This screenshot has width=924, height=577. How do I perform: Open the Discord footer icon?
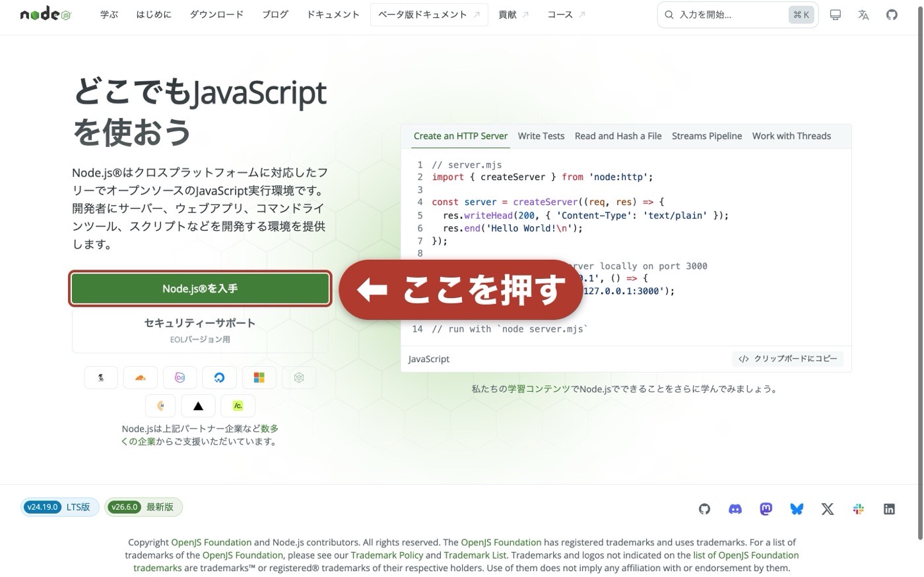pyautogui.click(x=735, y=509)
